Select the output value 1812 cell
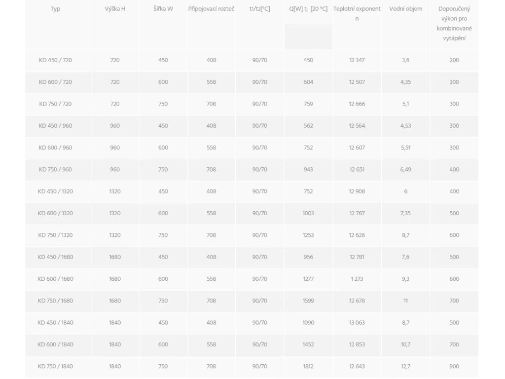The image size is (505, 379). tap(308, 366)
